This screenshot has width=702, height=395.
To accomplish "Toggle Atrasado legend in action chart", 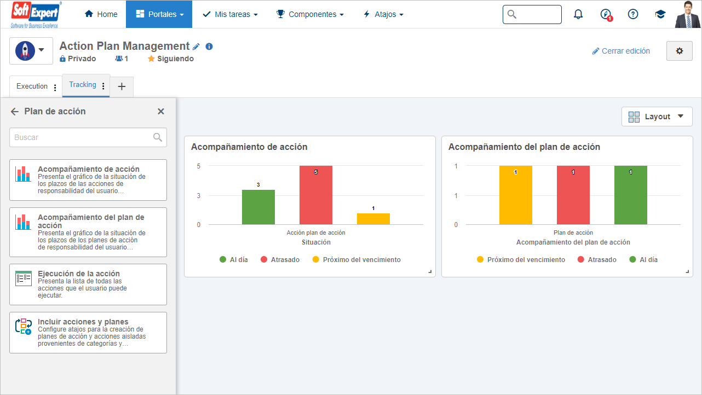I will coord(280,260).
